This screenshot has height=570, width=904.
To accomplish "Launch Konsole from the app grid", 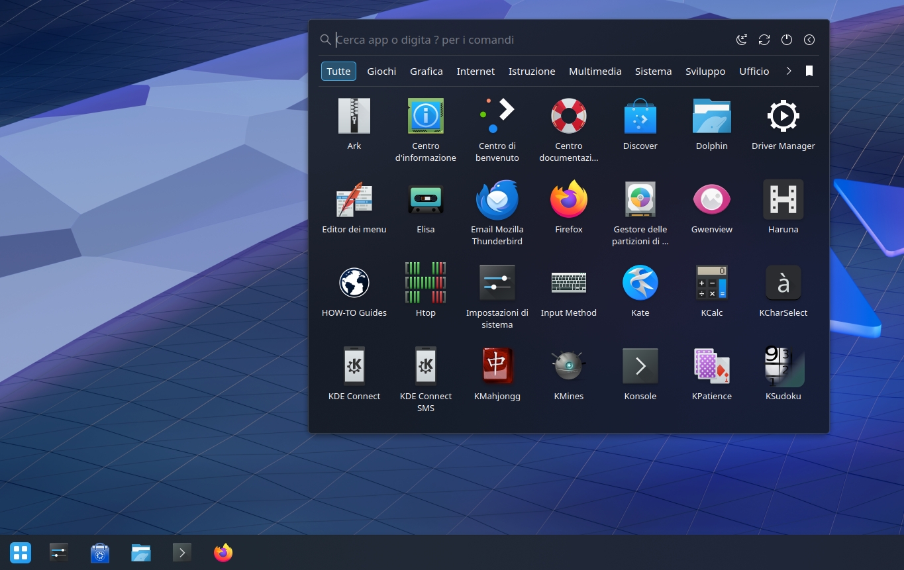I will [640, 375].
